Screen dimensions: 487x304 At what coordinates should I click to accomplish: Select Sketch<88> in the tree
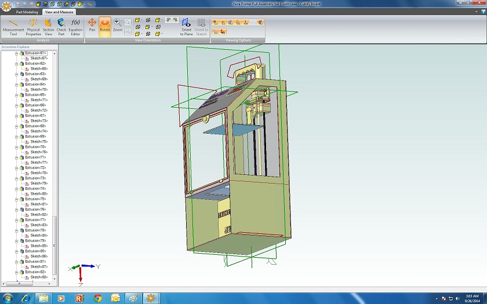(x=39, y=277)
